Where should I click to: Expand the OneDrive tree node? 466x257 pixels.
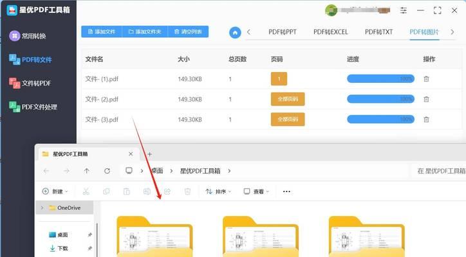pyautogui.click(x=42, y=208)
